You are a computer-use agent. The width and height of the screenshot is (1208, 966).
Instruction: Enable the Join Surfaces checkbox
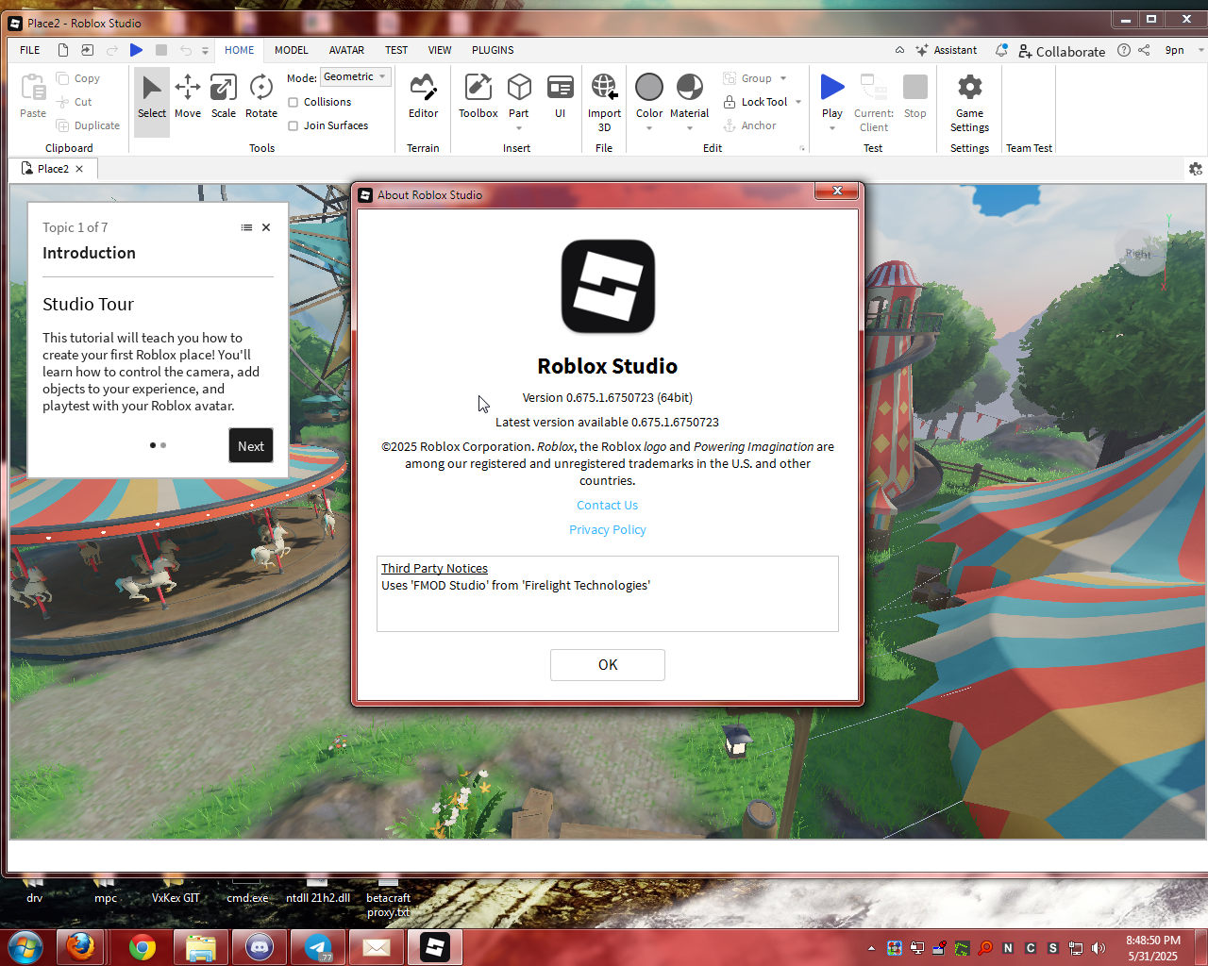(x=294, y=125)
